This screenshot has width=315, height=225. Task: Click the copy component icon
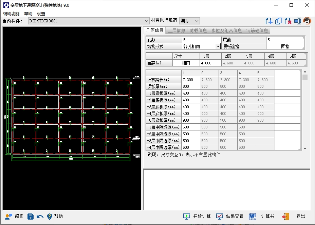279,21
